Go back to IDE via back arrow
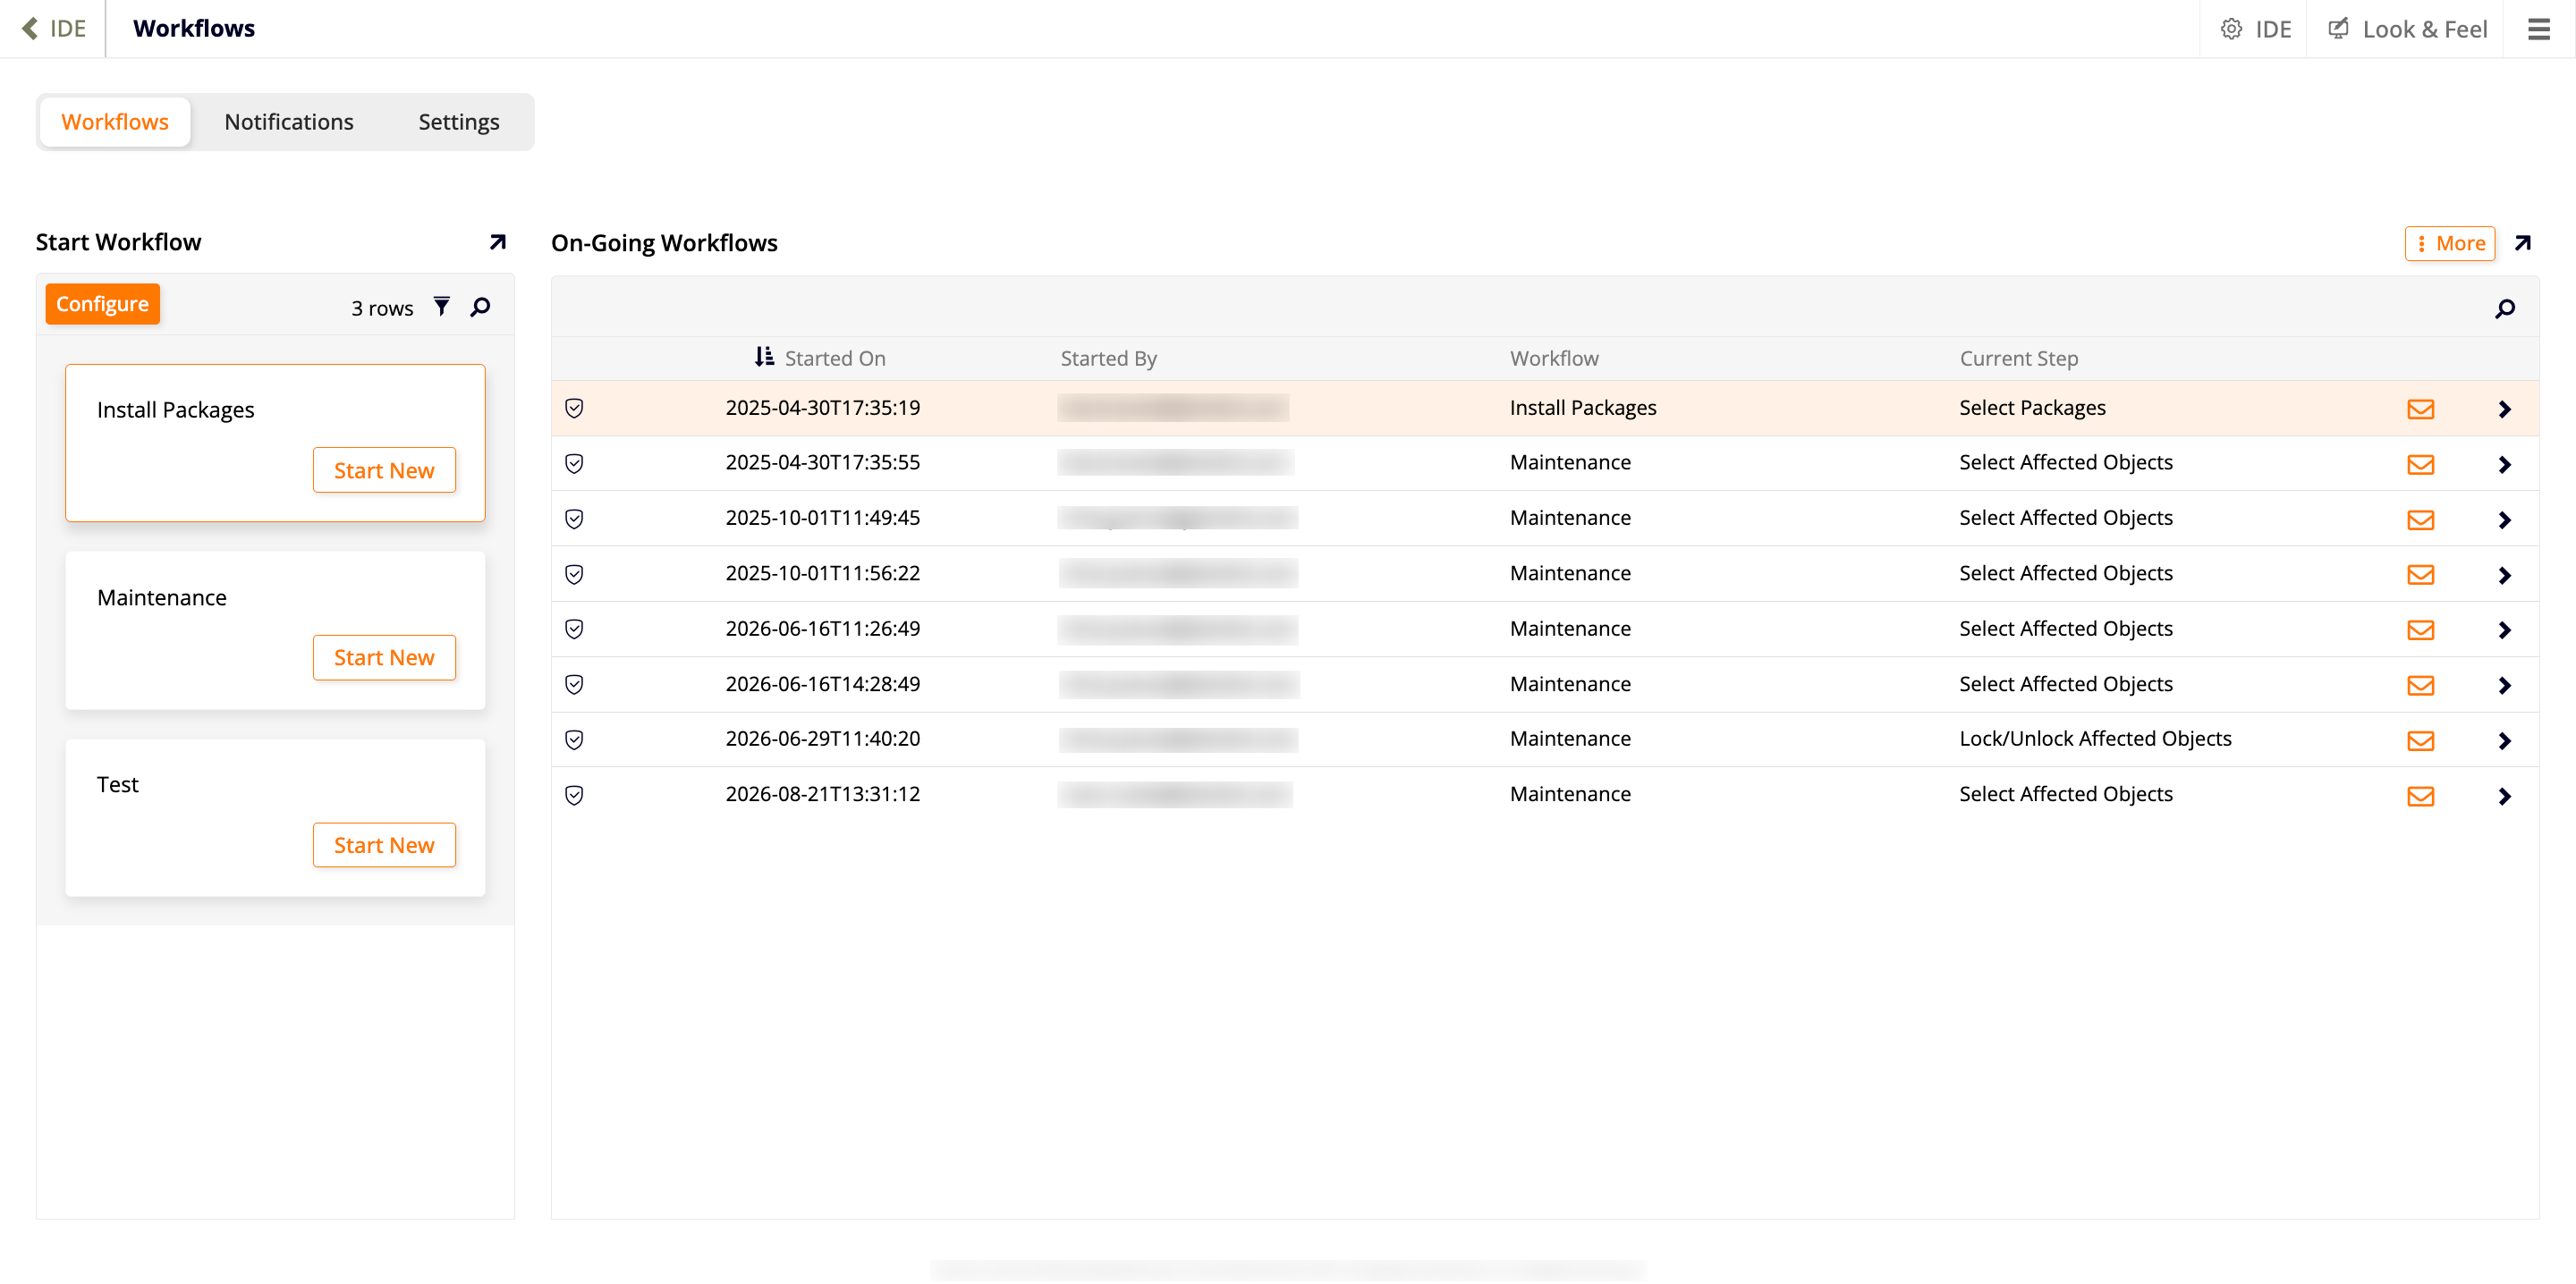This screenshot has height=1284, width=2576. 53,28
